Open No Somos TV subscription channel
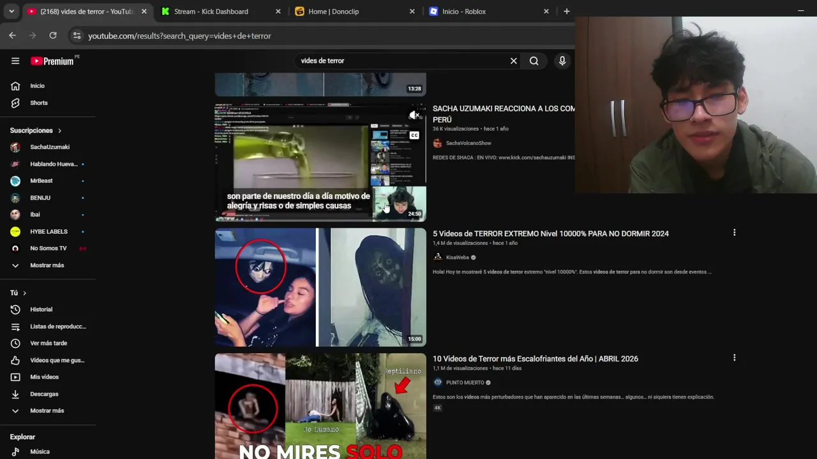The image size is (817, 459). (x=48, y=248)
